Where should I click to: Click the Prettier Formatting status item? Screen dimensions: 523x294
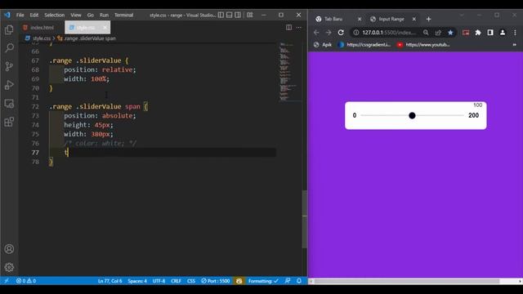(263, 281)
